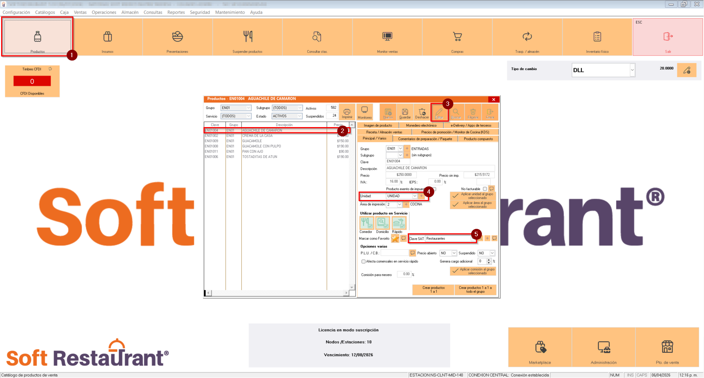Image resolution: width=704 pixels, height=378 pixels.
Task: Click plus button beside Área de impresión
Action: coord(406,204)
